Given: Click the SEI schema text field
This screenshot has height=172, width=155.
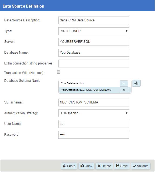Looking at the screenshot, I should click(94, 103).
